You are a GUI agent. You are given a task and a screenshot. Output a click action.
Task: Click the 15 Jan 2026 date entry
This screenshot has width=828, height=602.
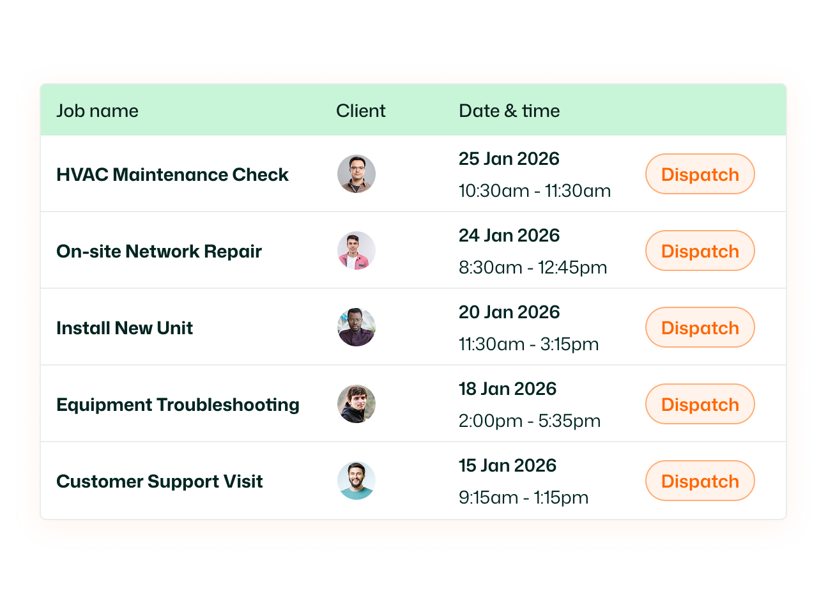[x=507, y=465]
